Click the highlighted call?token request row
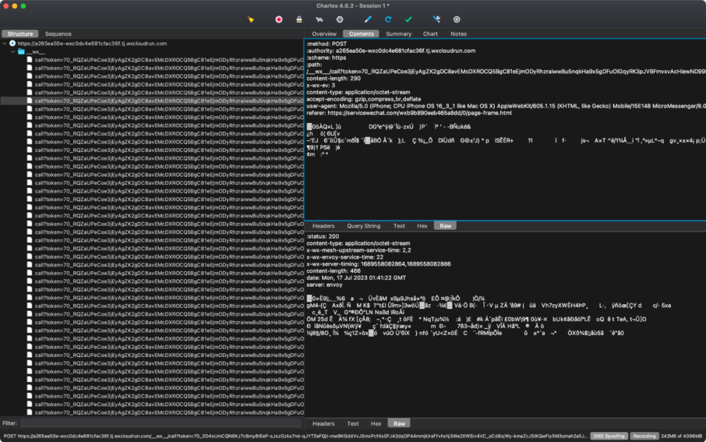 coord(152,101)
